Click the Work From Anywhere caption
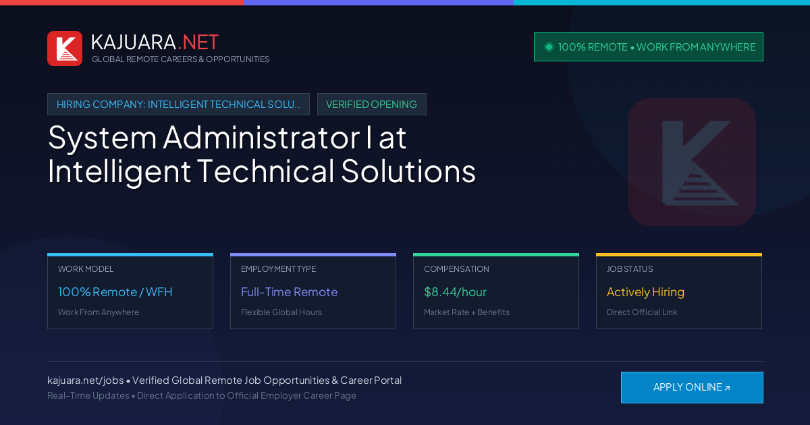The width and height of the screenshot is (810, 425). (99, 312)
